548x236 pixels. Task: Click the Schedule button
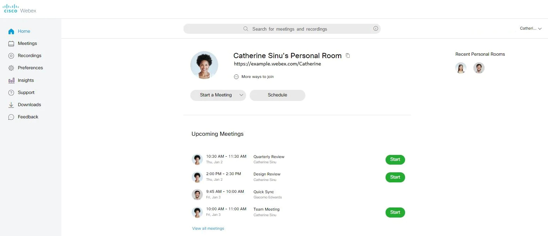point(277,95)
